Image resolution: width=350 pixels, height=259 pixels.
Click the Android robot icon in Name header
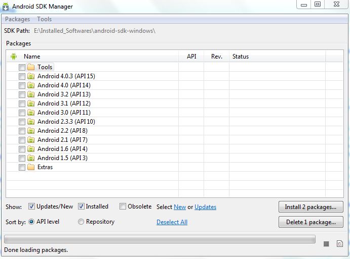(x=14, y=57)
